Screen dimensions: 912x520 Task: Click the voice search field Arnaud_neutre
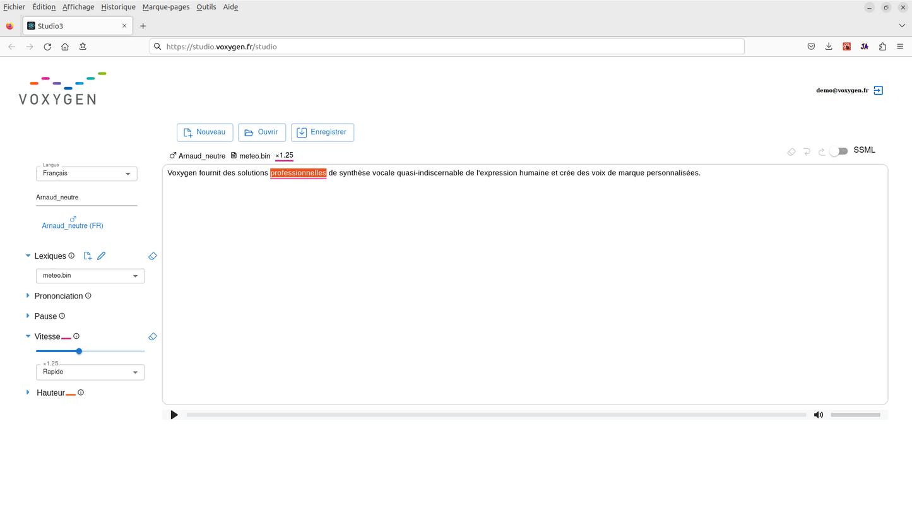pos(86,198)
